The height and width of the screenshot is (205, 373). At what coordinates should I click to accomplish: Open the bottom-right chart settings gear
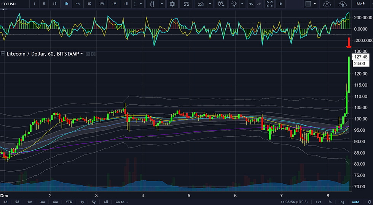click(x=369, y=202)
